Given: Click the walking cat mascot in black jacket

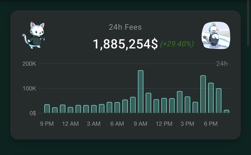Looking at the screenshot, I should [34, 35].
